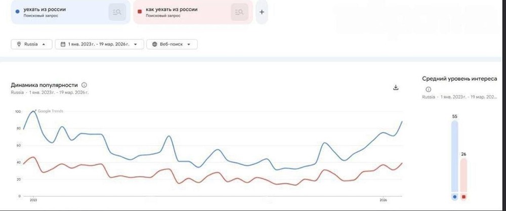Screen dimensions: 506x211
Task: Open help icon beside Динамика популярности
Action: [84, 85]
